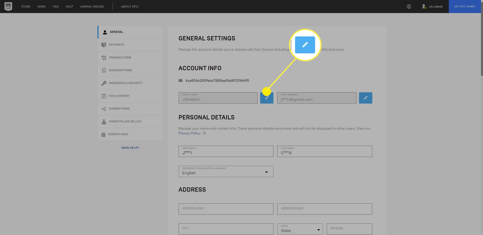Open the Store menu
Image resolution: width=483 pixels, height=235 pixels.
(26, 7)
